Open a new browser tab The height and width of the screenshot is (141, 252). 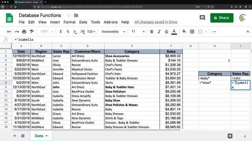(46, 2)
